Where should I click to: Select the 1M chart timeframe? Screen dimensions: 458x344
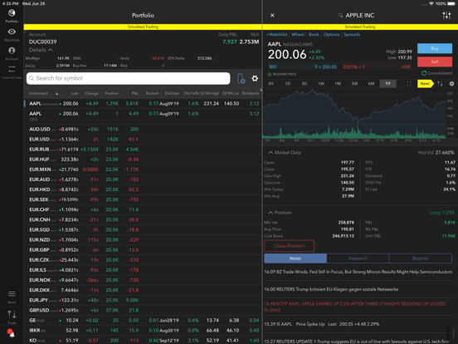[x=338, y=84]
